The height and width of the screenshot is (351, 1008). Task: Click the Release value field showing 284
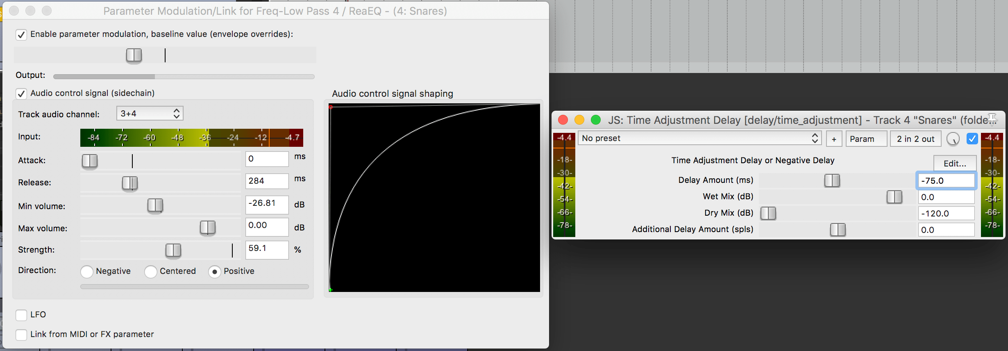tap(267, 181)
